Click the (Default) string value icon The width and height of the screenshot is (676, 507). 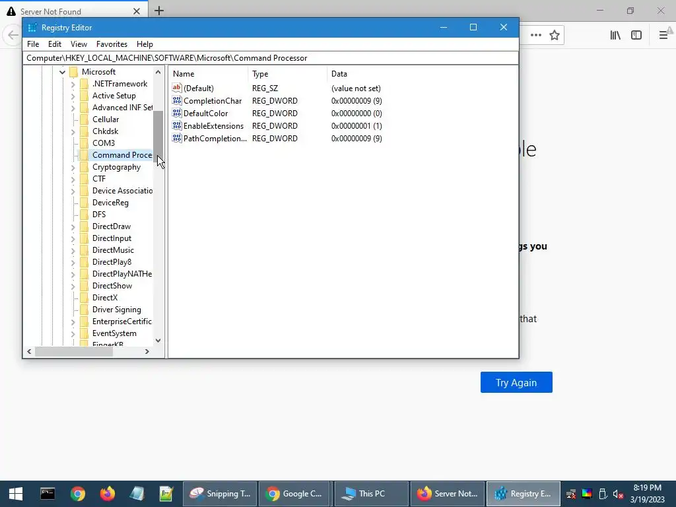[x=177, y=88]
